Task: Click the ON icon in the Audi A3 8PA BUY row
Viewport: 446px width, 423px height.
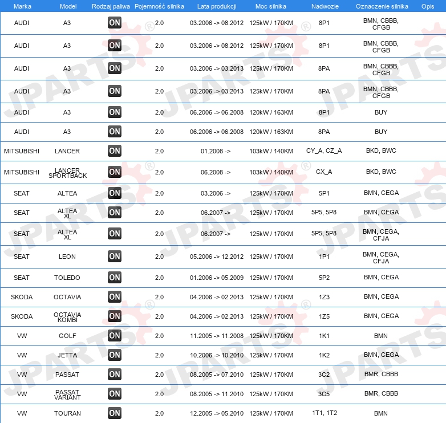Action: click(x=115, y=132)
